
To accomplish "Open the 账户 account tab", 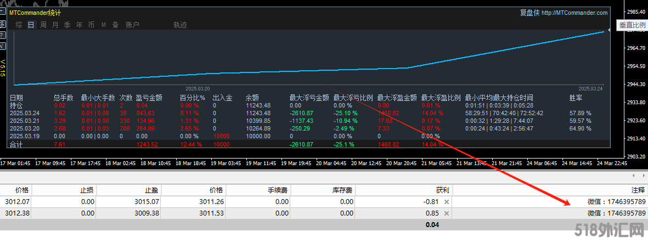I will point(132,25).
